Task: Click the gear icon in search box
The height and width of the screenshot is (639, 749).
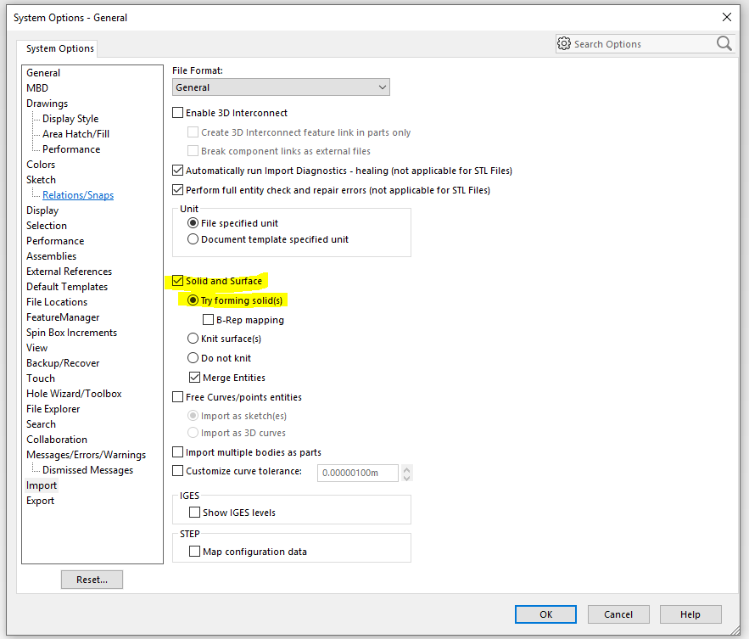Action: [x=564, y=43]
